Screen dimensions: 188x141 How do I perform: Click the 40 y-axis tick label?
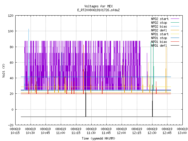11,78
